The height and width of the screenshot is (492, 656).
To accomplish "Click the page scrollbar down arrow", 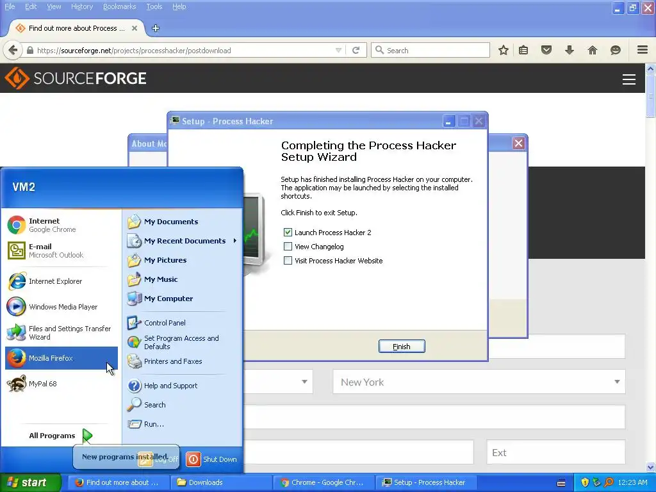I will pos(651,467).
